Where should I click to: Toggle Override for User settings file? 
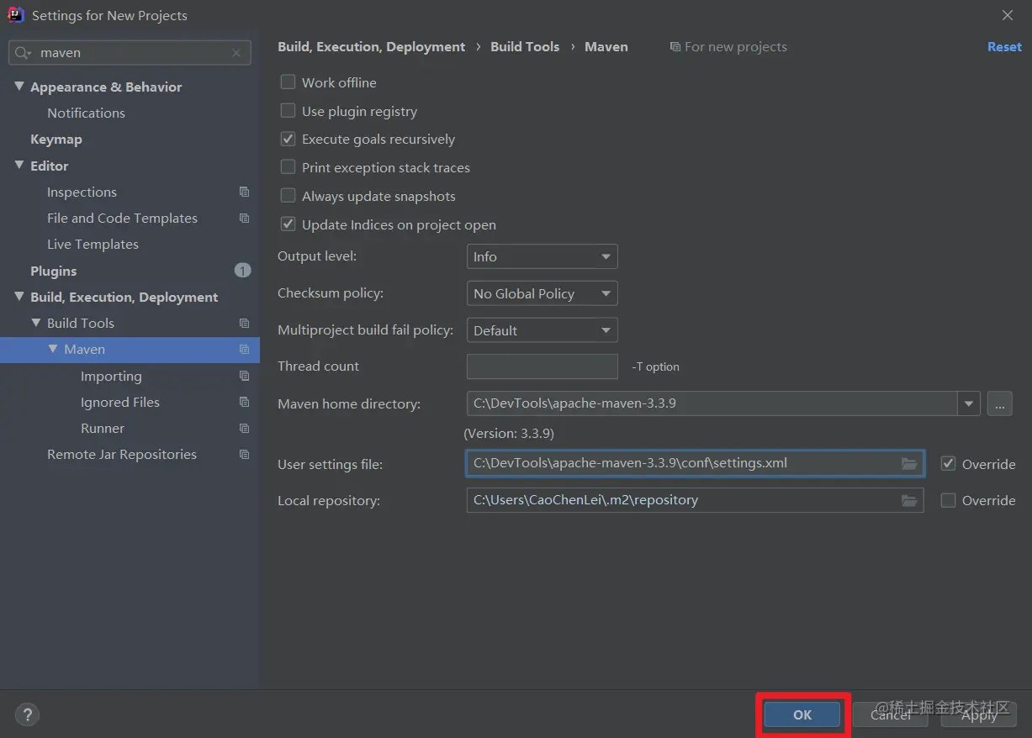coord(948,463)
